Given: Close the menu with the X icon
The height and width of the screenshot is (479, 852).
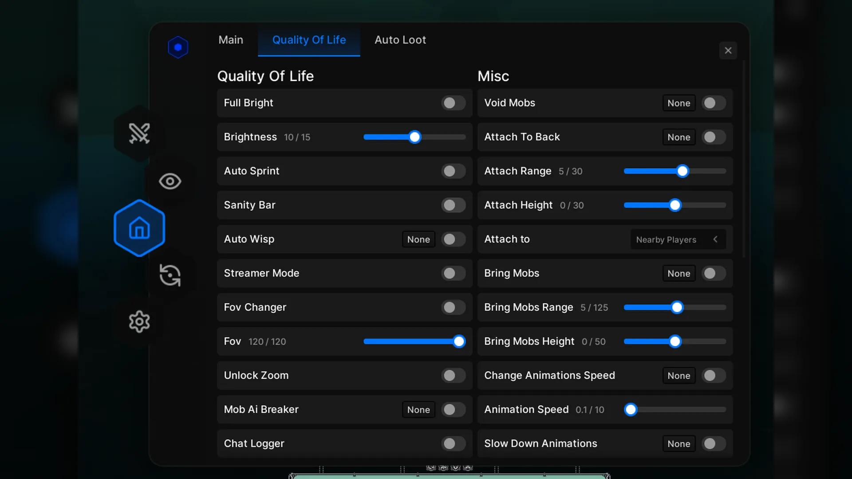Looking at the screenshot, I should pyautogui.click(x=728, y=51).
